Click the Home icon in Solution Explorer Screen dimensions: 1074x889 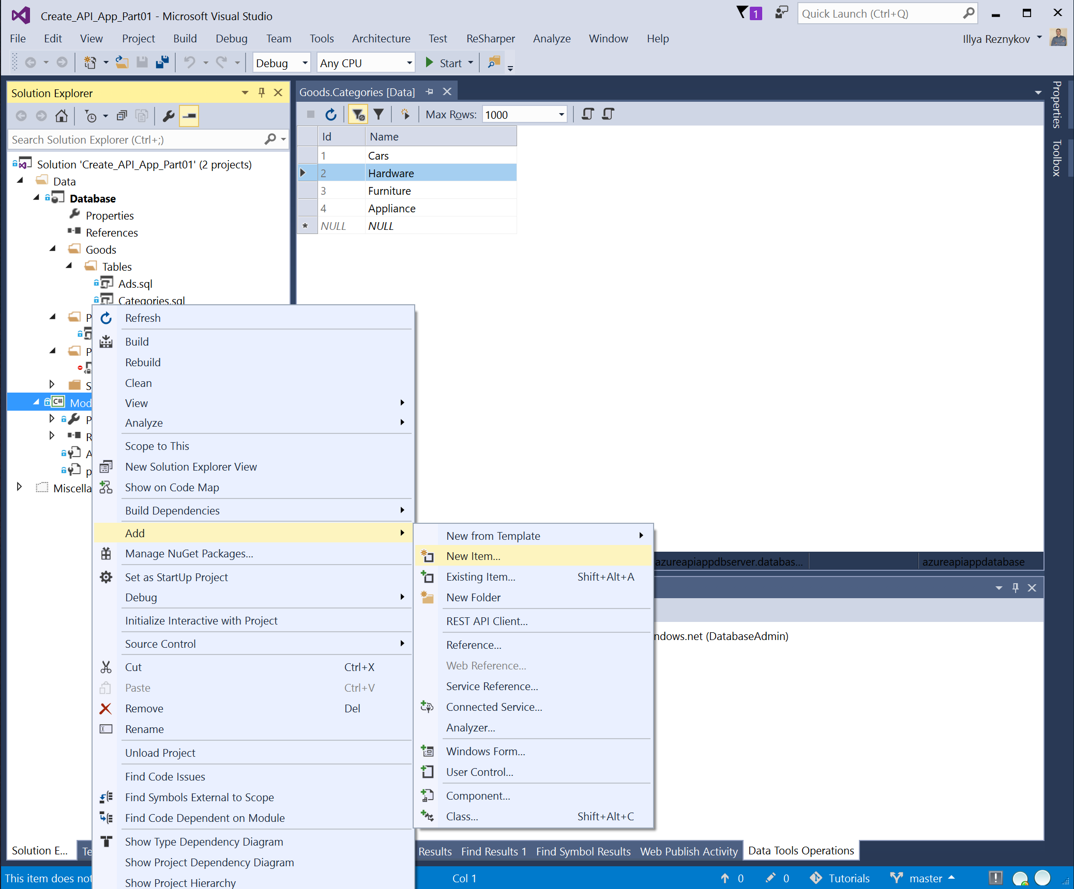[62, 116]
